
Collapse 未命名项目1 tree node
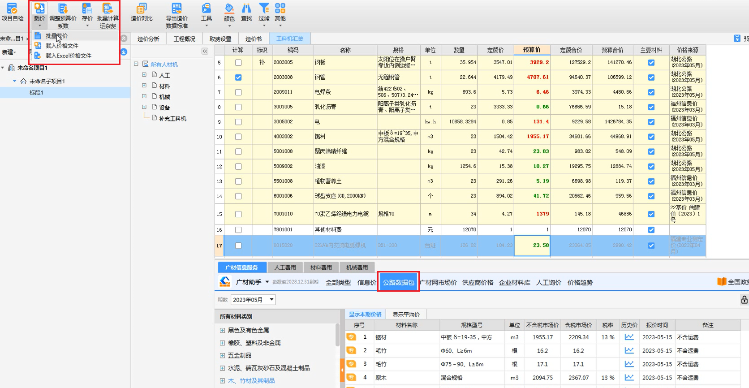tap(3, 68)
